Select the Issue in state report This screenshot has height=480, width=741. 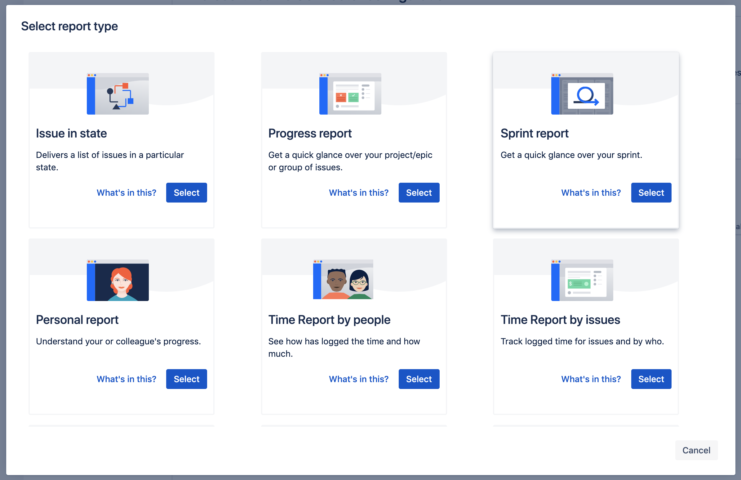[x=186, y=193]
